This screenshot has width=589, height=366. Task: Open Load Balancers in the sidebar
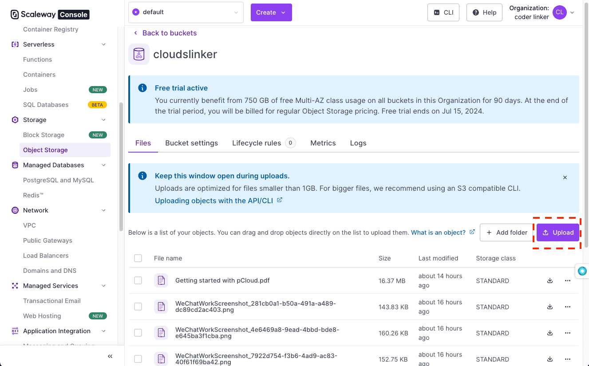[x=46, y=256]
